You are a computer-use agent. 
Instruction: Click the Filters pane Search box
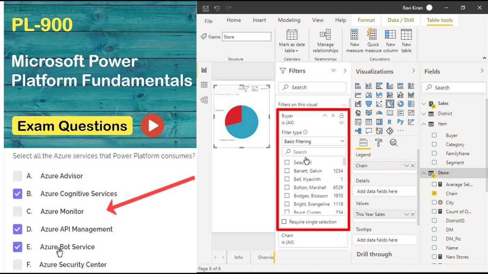point(312,87)
